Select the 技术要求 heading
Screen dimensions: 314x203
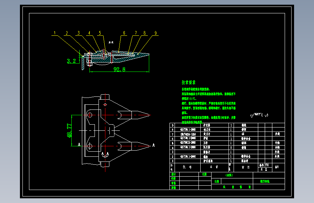(188, 82)
